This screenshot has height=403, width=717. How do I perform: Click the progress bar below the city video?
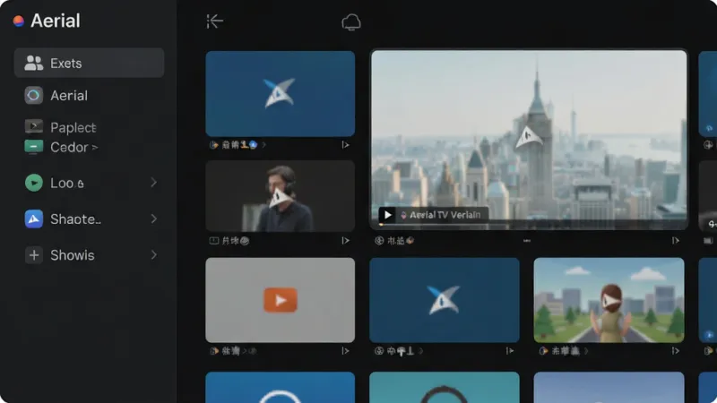coord(529,225)
